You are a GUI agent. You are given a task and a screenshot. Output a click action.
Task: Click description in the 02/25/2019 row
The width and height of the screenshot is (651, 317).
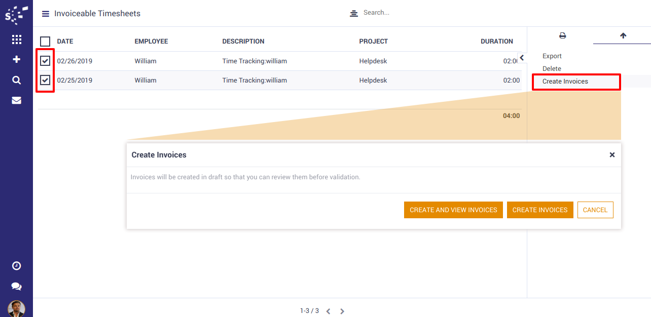255,81
